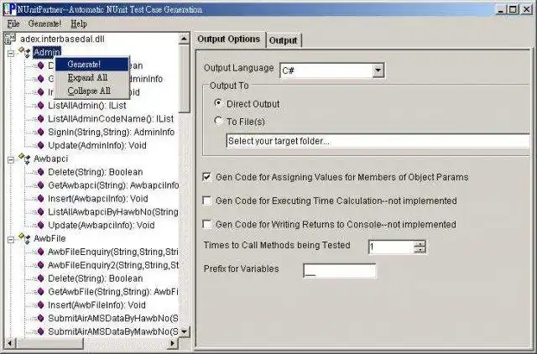Click the method icon beside SubmitAirAMSDataByMawbNo
Image resolution: width=537 pixels, height=354 pixels.
click(40, 331)
